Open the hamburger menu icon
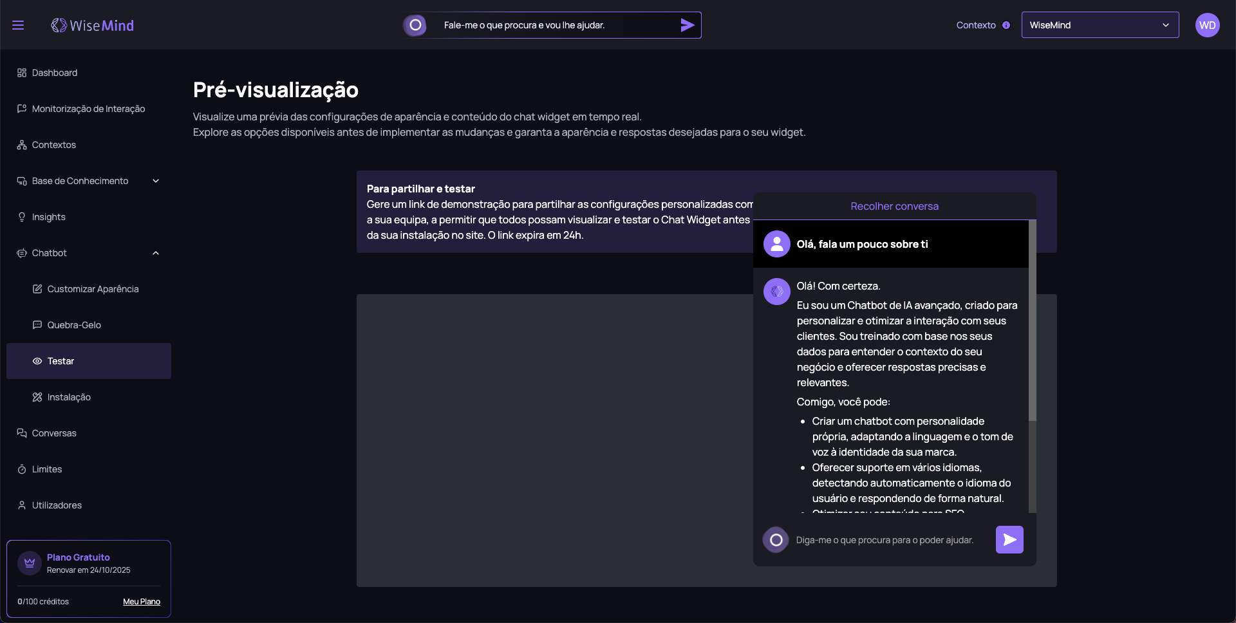1236x623 pixels. (x=18, y=25)
